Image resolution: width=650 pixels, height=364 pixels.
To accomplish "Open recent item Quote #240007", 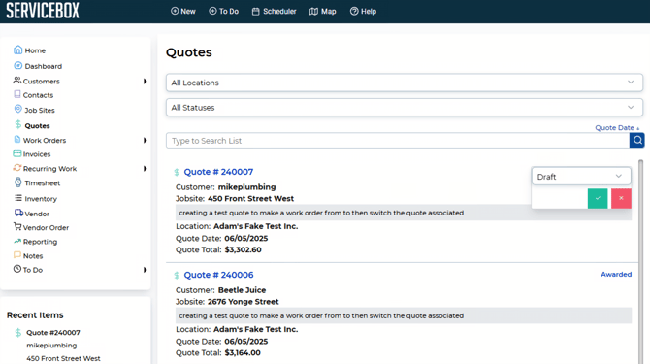I will tap(53, 333).
